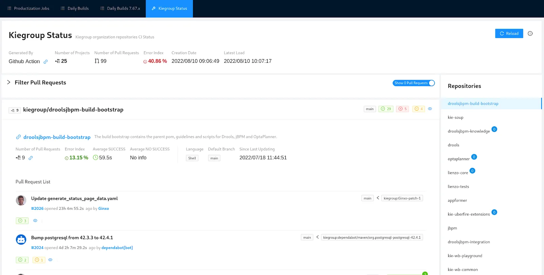
Task: Switch to the Daily Builds tab
Action: coord(75,8)
